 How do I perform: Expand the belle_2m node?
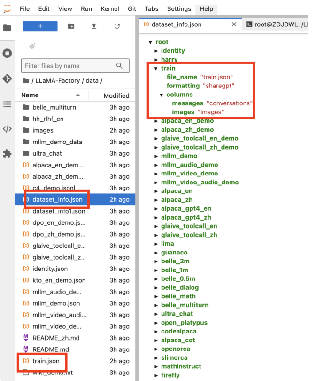[156, 262]
